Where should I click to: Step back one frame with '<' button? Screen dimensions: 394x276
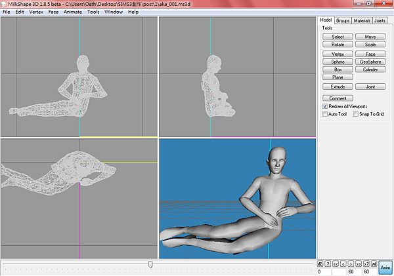pyautogui.click(x=342, y=264)
